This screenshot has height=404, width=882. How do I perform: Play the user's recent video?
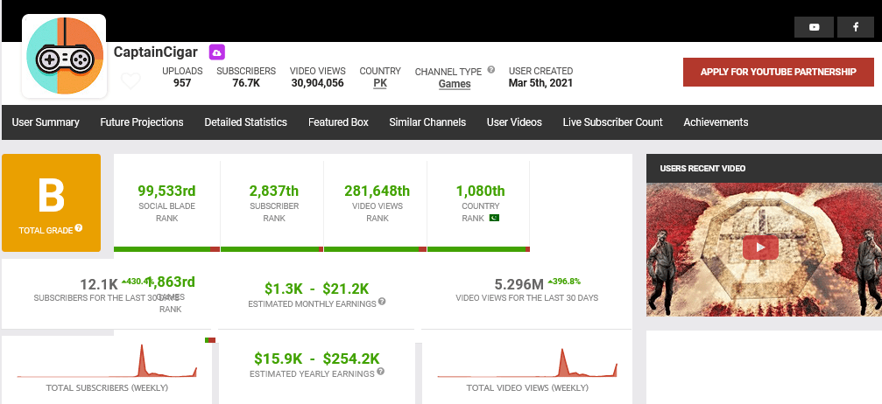pyautogui.click(x=760, y=247)
